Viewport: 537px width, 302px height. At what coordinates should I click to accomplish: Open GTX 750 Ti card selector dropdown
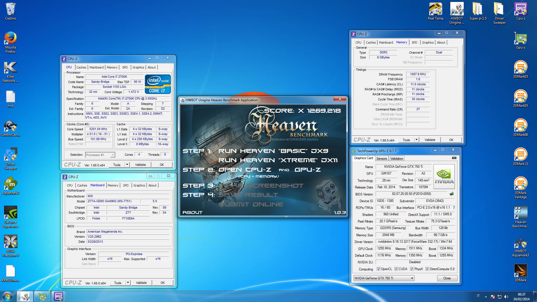384,278
